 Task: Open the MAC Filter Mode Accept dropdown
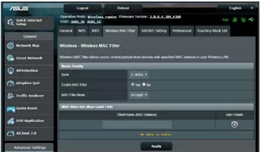click(139, 95)
